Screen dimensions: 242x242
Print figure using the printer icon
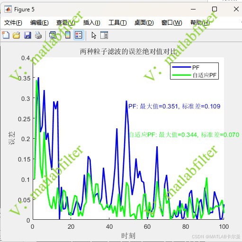click(38, 35)
